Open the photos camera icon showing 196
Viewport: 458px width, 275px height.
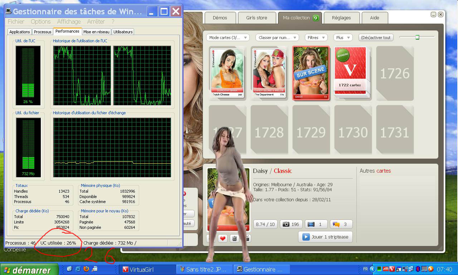[291, 224]
